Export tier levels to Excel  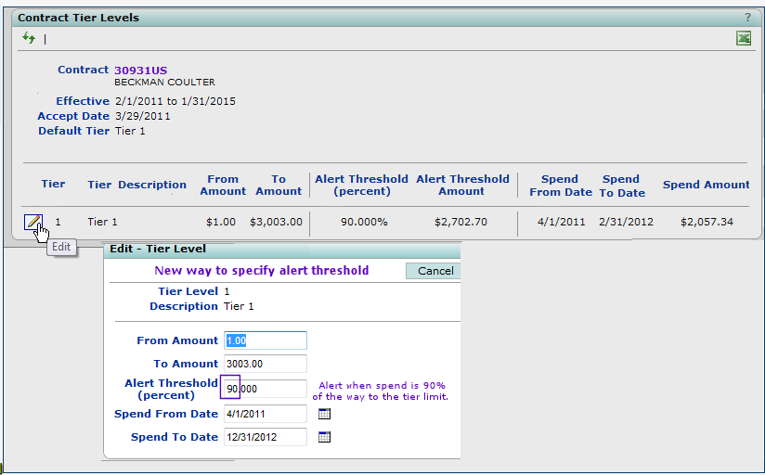(x=743, y=38)
